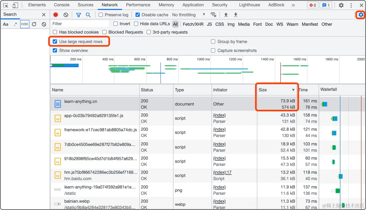The width and height of the screenshot is (366, 210).
Task: Tick the Invert filter checkbox
Action: pos(115,24)
